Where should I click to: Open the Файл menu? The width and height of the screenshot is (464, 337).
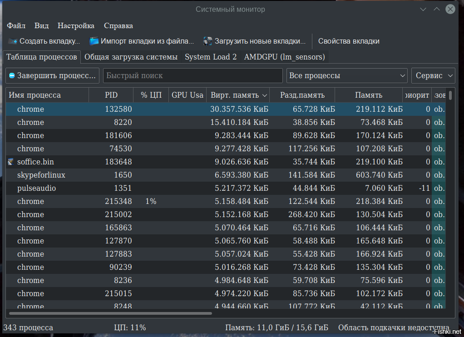click(16, 26)
